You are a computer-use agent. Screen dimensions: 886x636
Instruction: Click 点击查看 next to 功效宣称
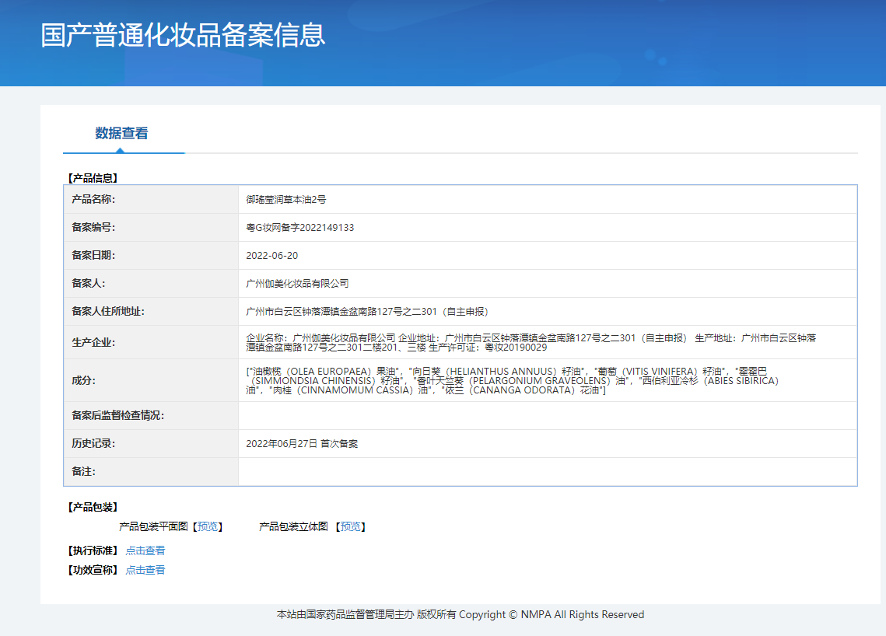point(145,570)
